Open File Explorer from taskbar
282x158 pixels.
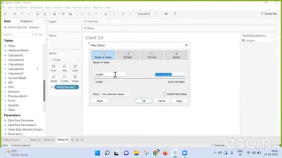coord(136,153)
